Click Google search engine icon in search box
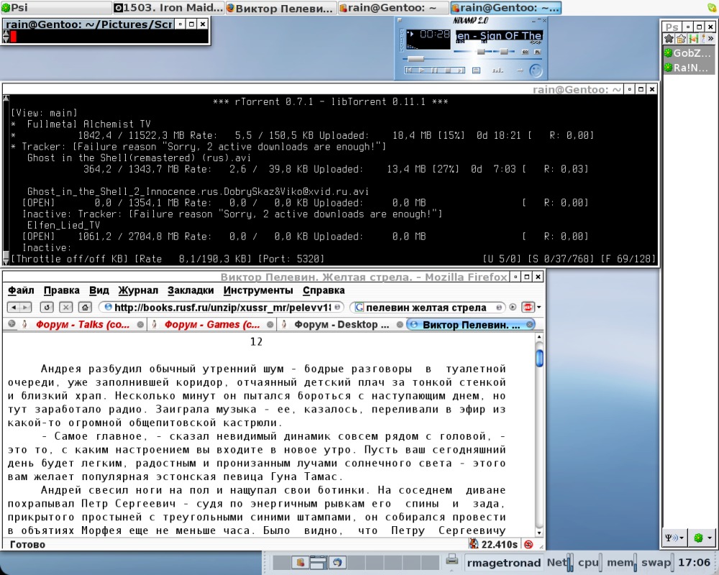The width and height of the screenshot is (719, 575). coord(359,307)
